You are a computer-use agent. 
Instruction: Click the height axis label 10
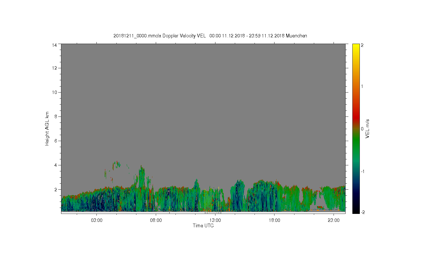(54, 92)
